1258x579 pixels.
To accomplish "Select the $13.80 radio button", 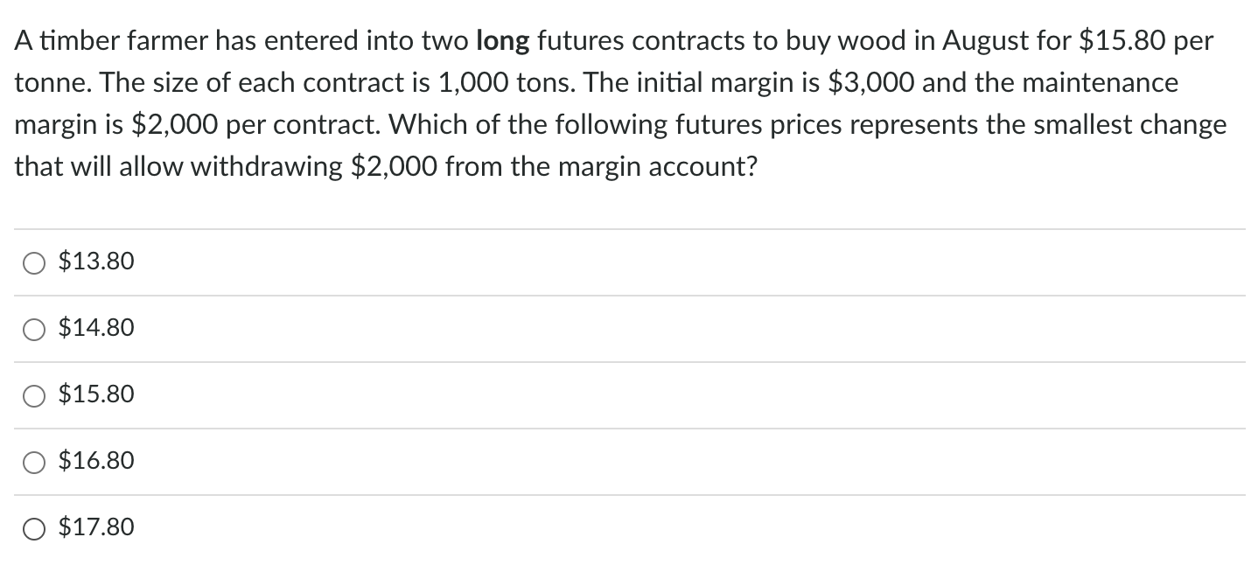I will [34, 262].
